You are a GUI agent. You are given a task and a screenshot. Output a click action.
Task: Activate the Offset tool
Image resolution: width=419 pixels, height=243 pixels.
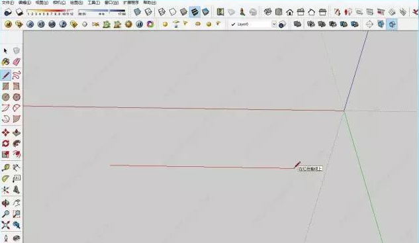[17, 154]
